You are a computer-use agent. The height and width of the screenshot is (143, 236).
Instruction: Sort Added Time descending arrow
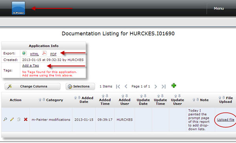pos(107,96)
